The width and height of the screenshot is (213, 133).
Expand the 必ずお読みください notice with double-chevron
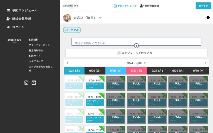[136, 46]
